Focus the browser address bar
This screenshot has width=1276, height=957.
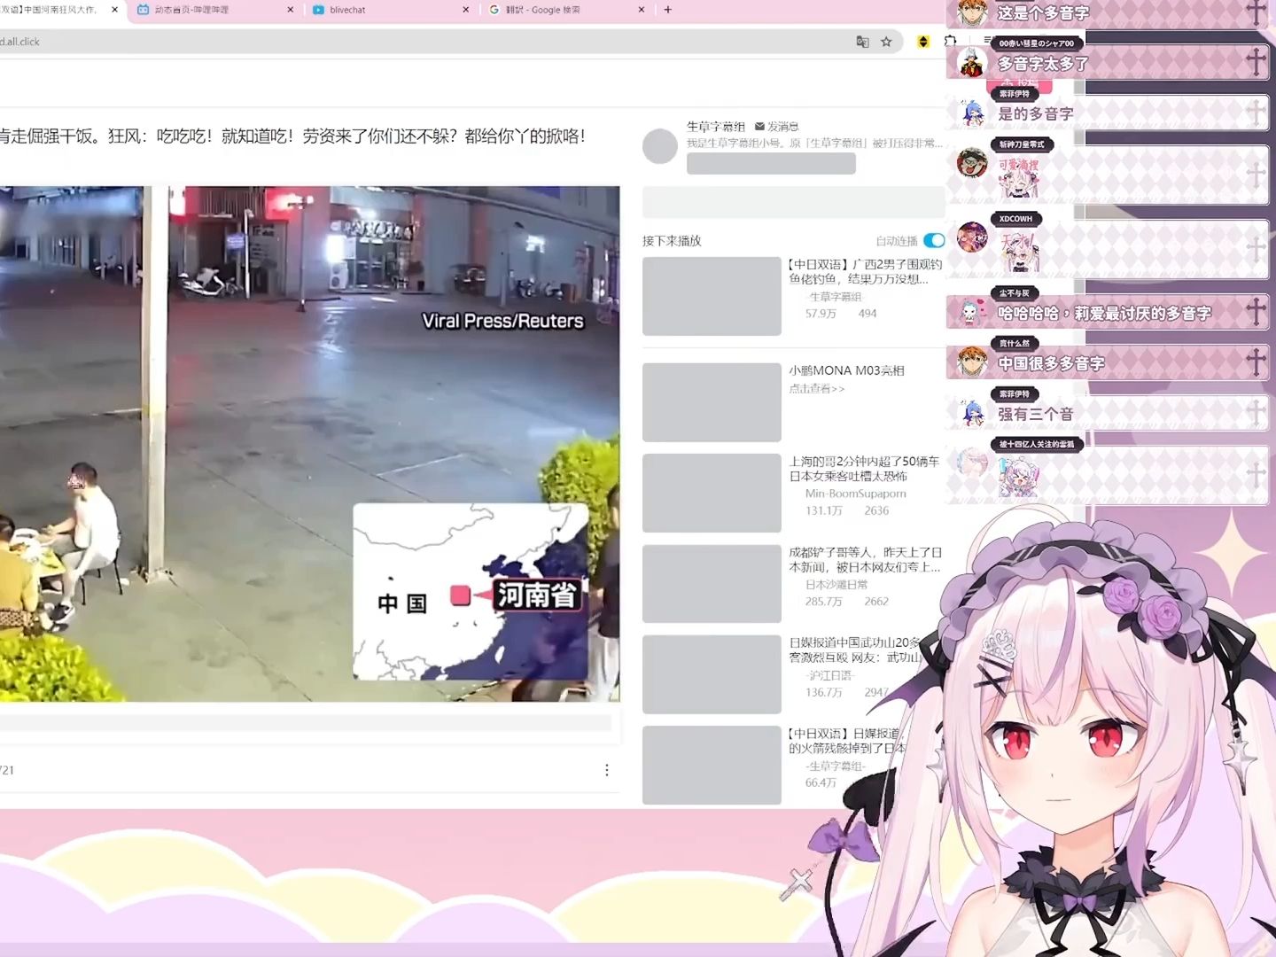[x=425, y=42]
